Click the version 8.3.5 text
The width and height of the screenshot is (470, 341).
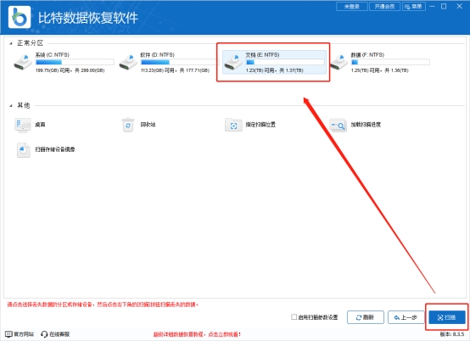click(452, 334)
